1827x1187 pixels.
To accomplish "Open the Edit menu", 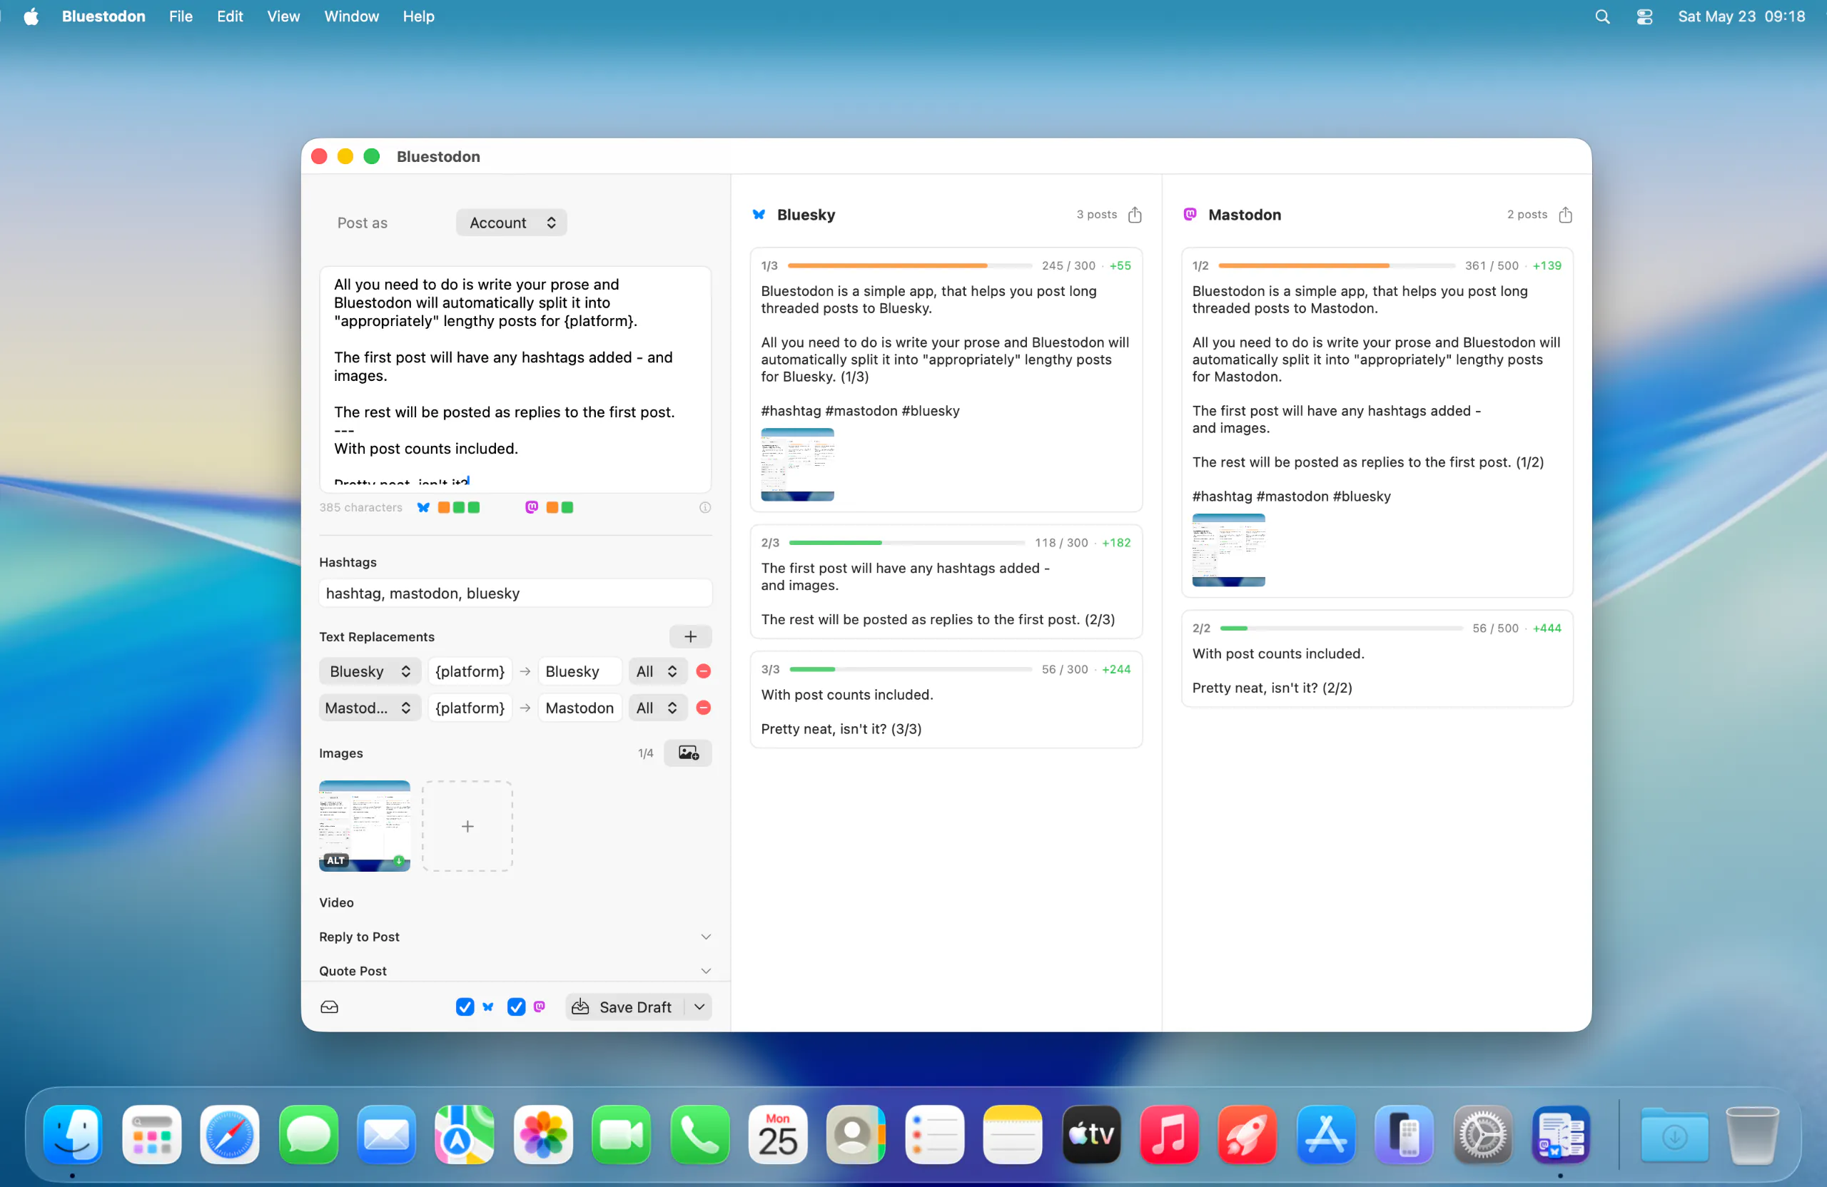I will 230,16.
